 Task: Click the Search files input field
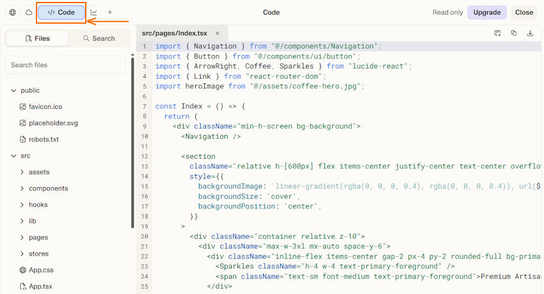pos(65,65)
